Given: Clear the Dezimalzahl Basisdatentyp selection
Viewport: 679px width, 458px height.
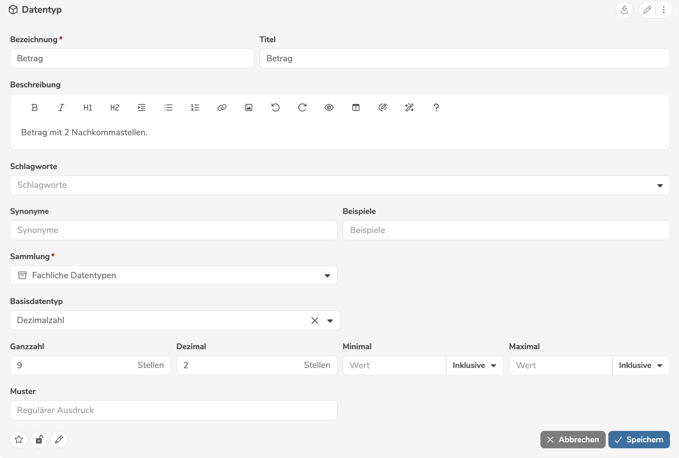Looking at the screenshot, I should pyautogui.click(x=314, y=320).
